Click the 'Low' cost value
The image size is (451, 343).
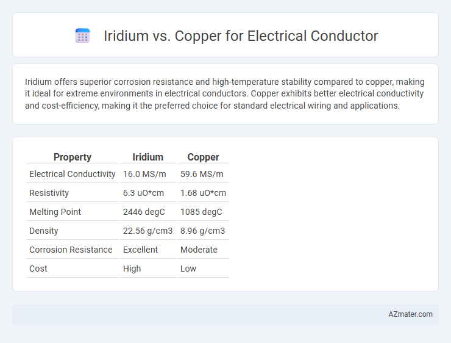(x=188, y=269)
